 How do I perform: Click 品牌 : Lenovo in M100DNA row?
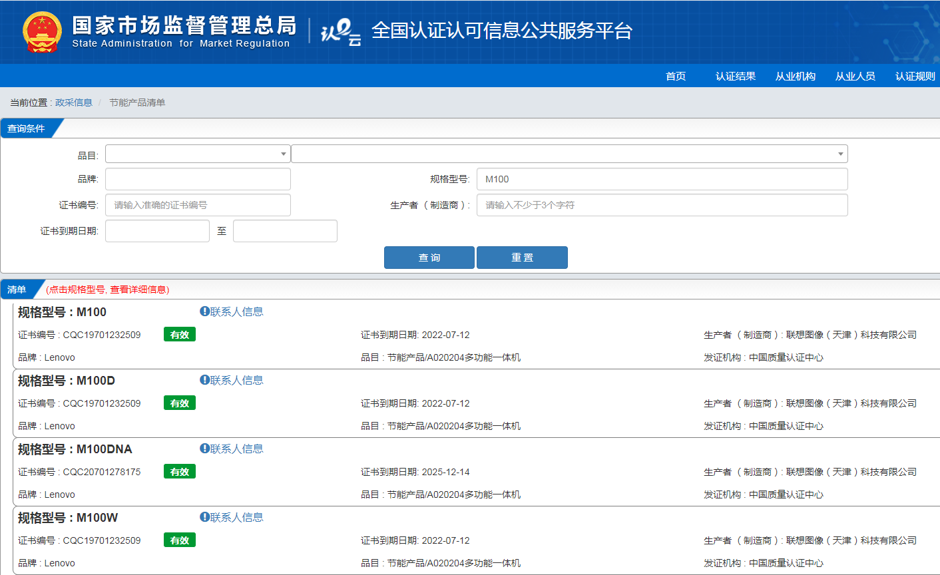click(47, 494)
